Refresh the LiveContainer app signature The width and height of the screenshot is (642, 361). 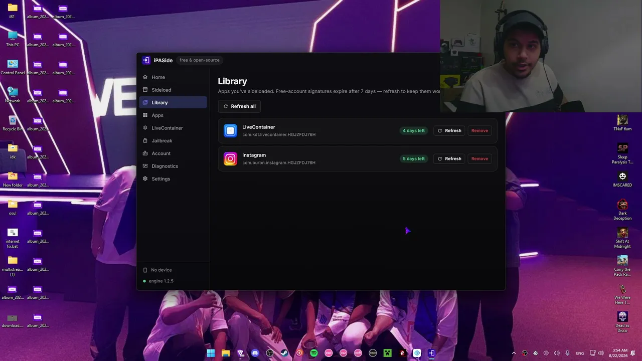point(449,130)
